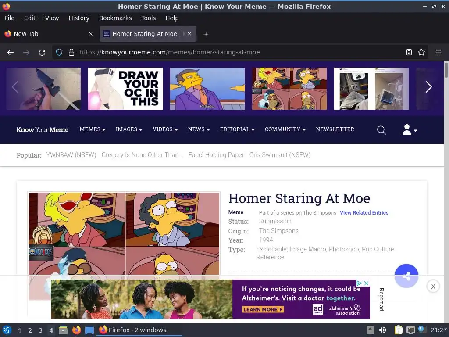Viewport: 449px width, 337px height.
Task: Advance carousel with right arrow
Action: [x=428, y=87]
